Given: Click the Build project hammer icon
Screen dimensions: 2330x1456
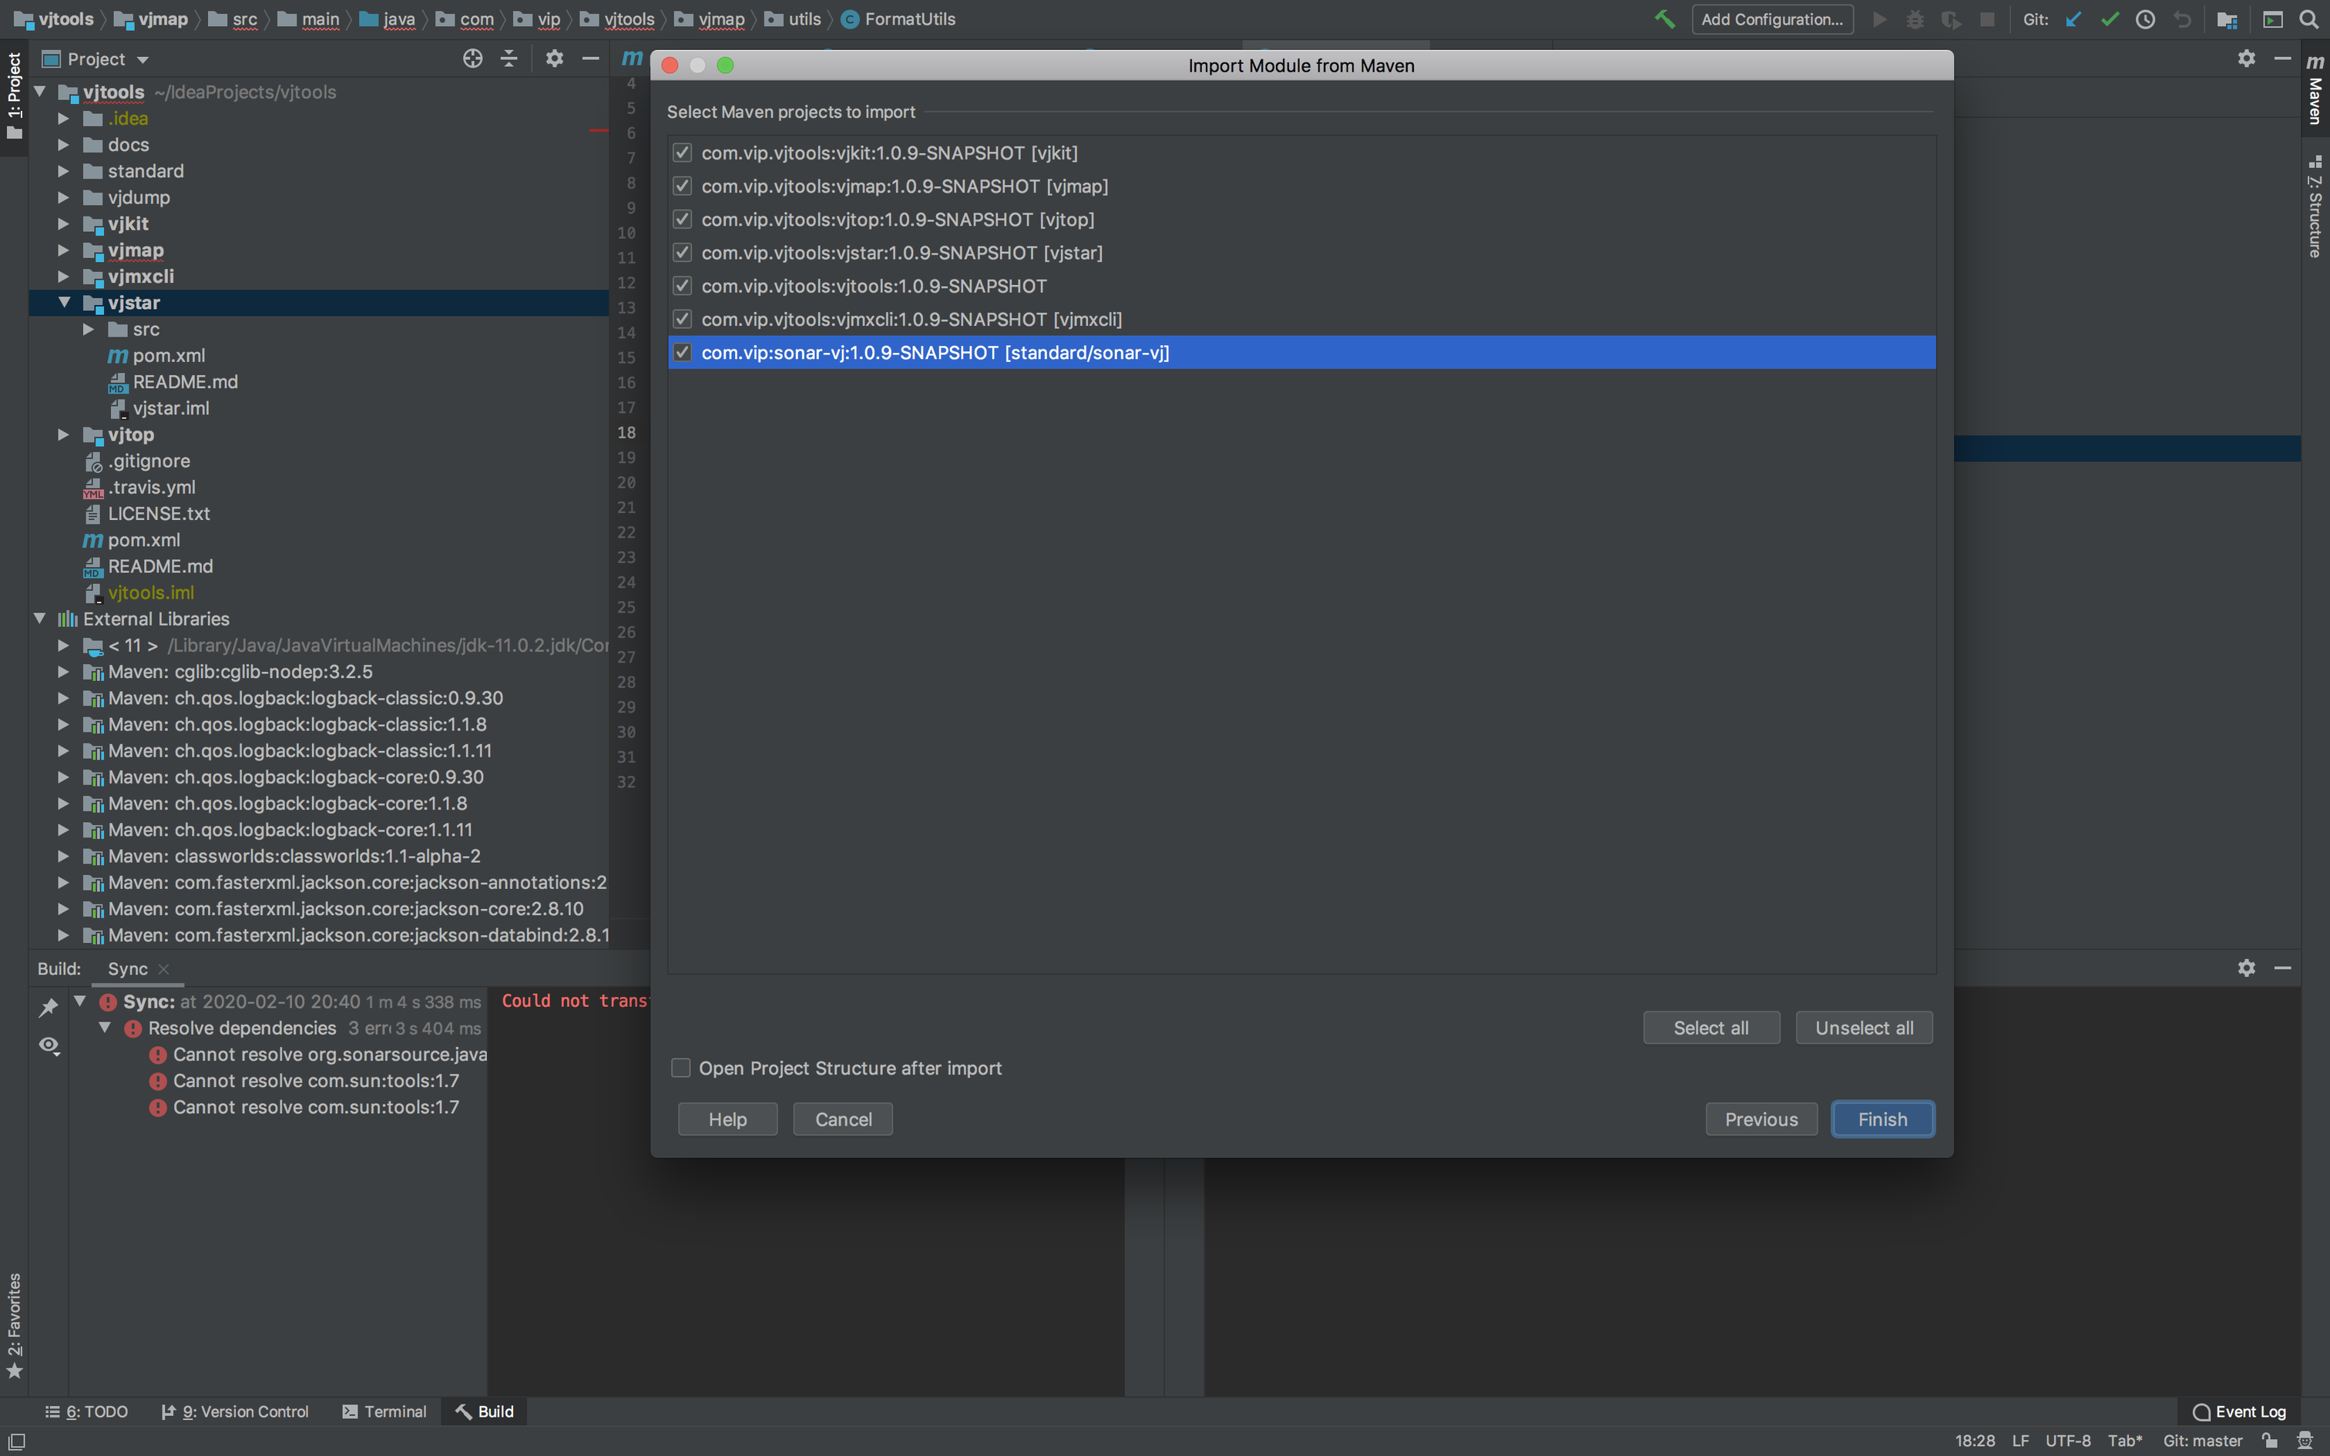Looking at the screenshot, I should coord(1664,19).
